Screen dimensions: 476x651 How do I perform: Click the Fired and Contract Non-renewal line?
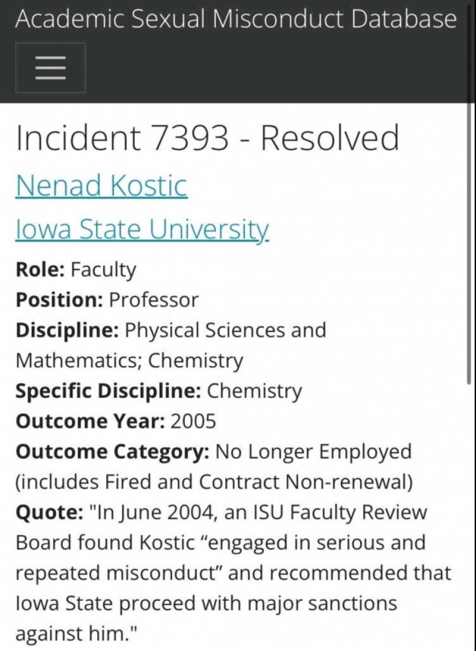[x=214, y=482]
